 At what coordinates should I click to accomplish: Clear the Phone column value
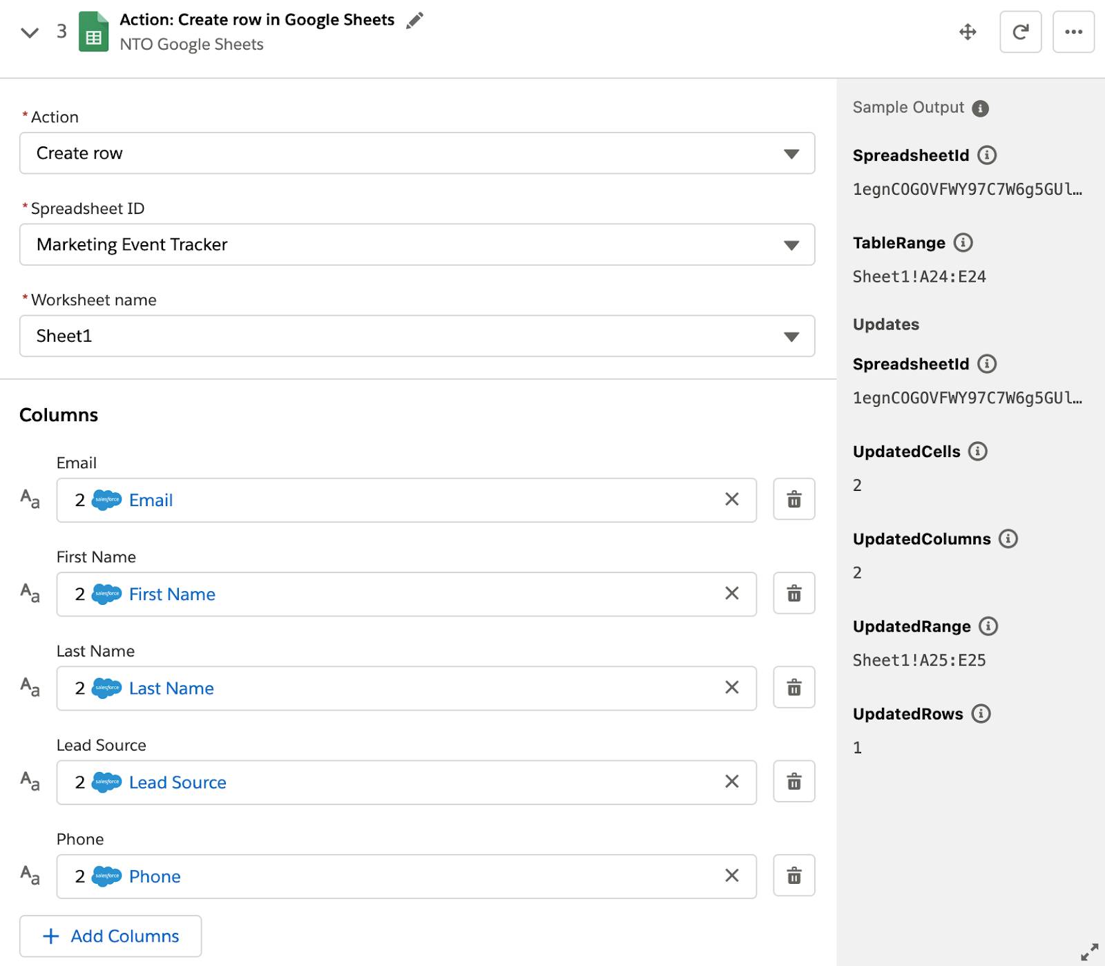click(732, 876)
